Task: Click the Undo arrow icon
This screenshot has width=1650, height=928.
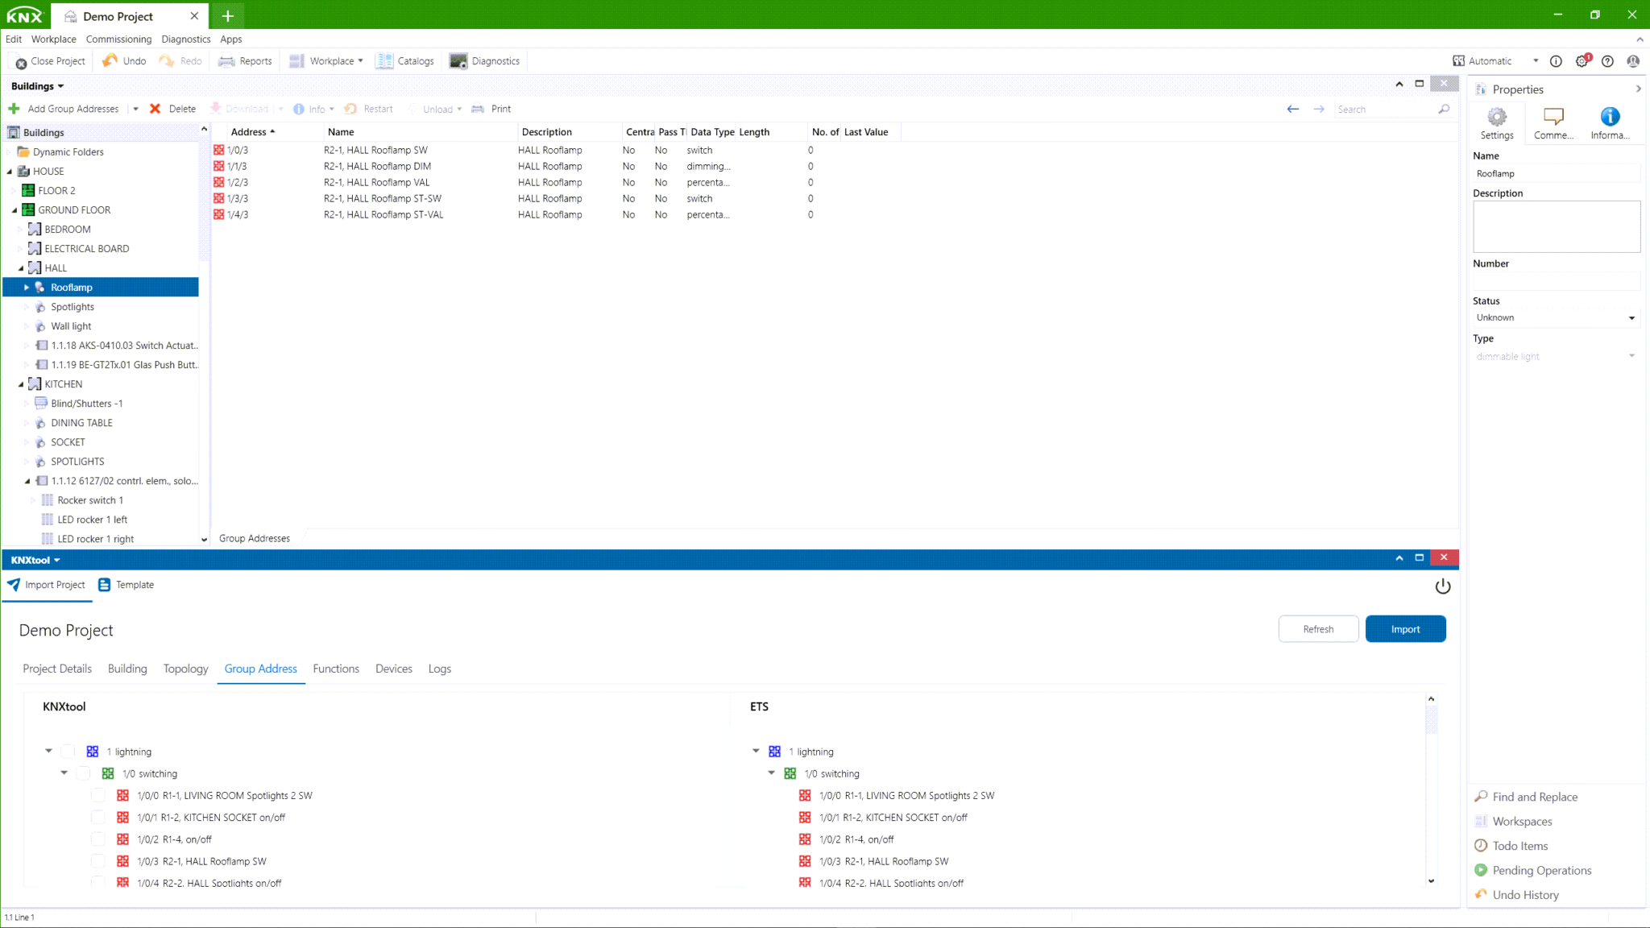Action: pos(110,61)
